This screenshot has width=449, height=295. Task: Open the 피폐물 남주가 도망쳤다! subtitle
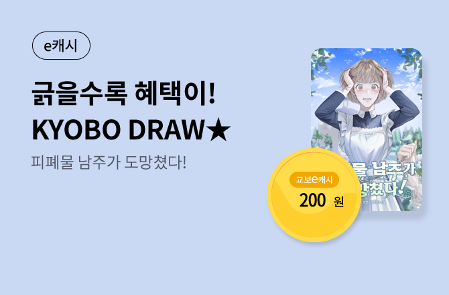pyautogui.click(x=109, y=162)
